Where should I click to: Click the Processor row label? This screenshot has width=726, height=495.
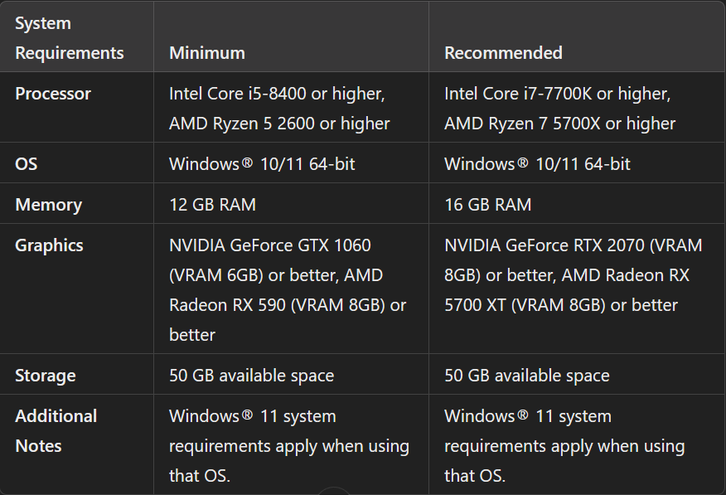[53, 94]
